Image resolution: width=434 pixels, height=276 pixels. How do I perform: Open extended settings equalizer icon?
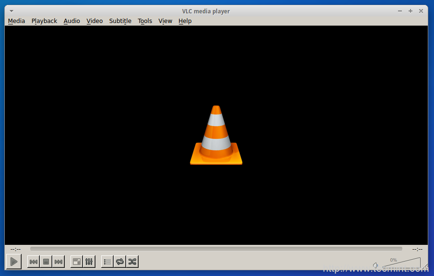pyautogui.click(x=89, y=262)
